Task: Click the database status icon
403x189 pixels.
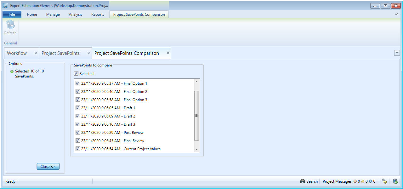Action: click(x=395, y=181)
